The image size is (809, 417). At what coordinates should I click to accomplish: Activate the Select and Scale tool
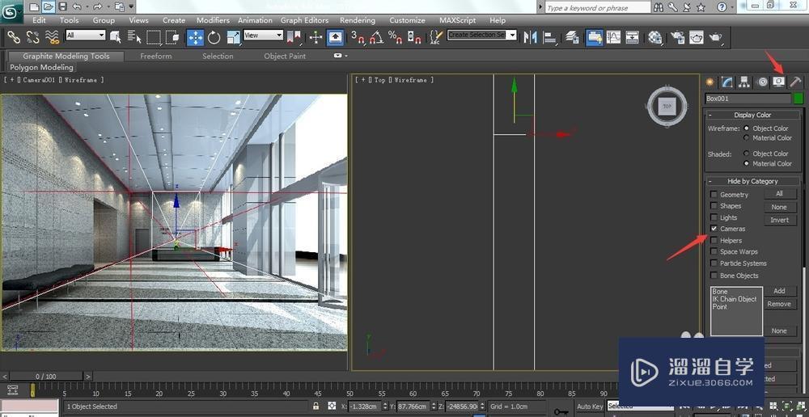(x=234, y=36)
